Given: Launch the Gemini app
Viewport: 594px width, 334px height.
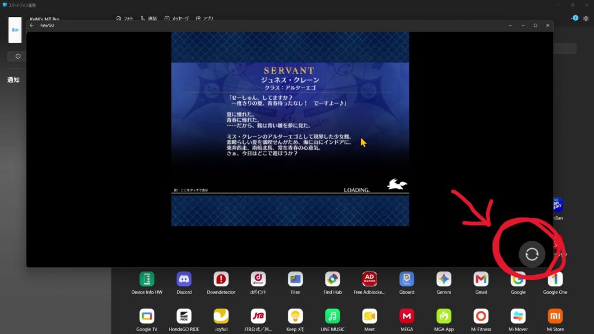Looking at the screenshot, I should coord(444,283).
